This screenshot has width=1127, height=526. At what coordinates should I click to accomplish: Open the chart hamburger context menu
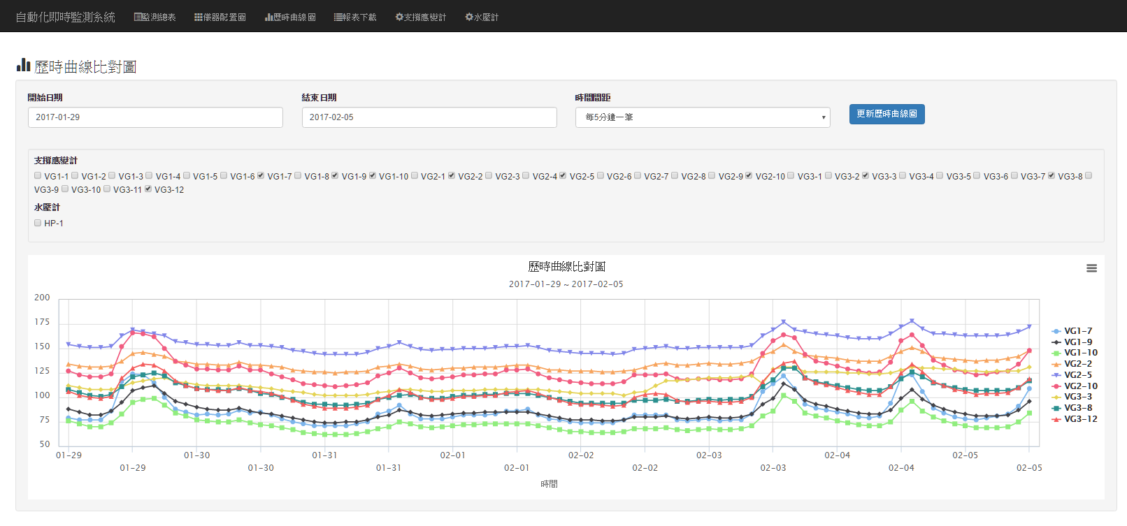pyautogui.click(x=1091, y=268)
